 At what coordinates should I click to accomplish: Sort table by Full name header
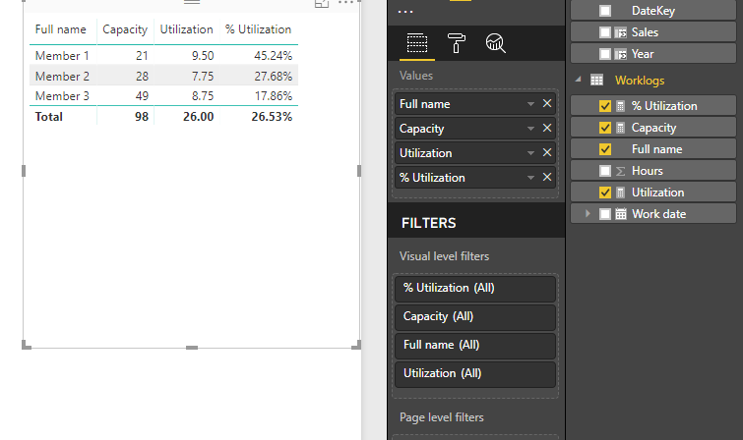pyautogui.click(x=61, y=29)
